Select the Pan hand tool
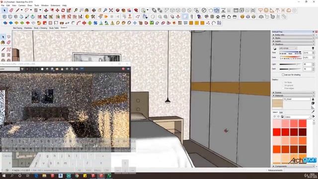This screenshot has height=179, width=318. tap(99, 10)
